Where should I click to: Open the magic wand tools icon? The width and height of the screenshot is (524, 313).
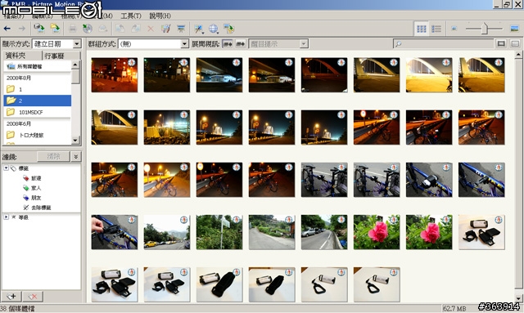199,29
